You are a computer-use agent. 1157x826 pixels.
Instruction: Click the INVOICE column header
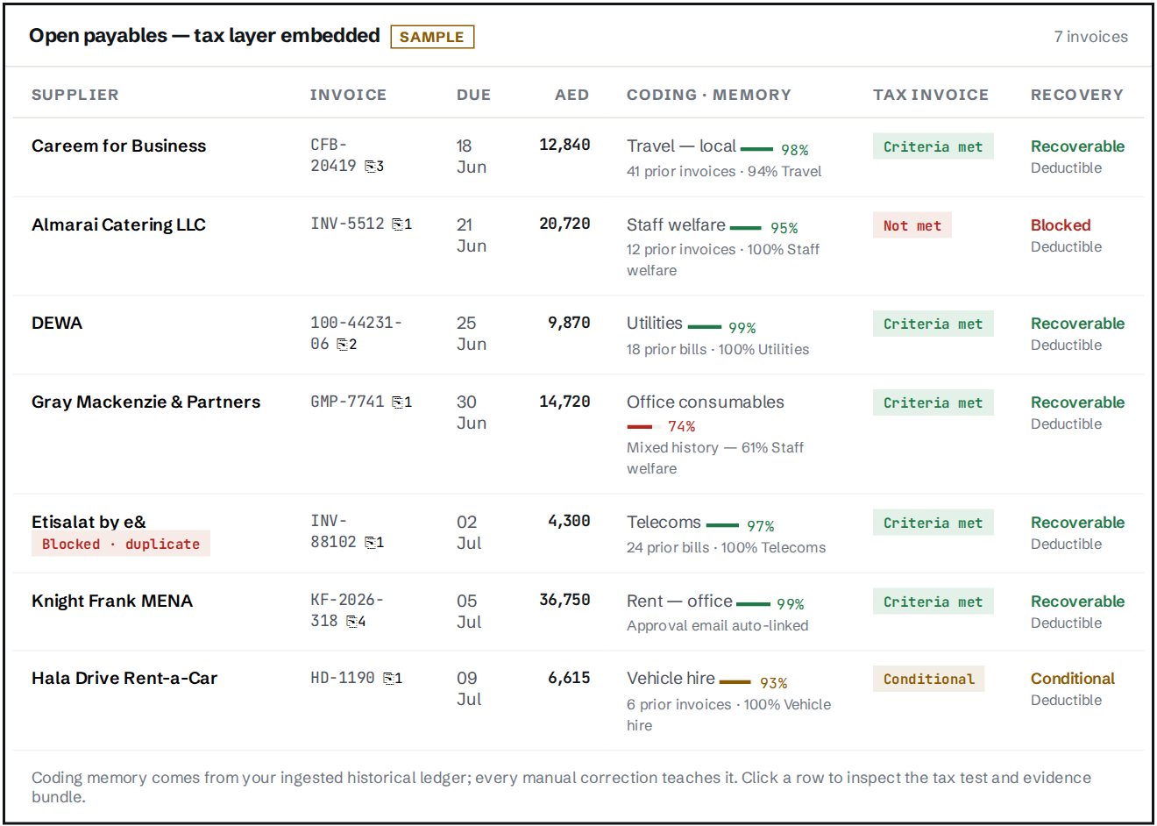(348, 95)
